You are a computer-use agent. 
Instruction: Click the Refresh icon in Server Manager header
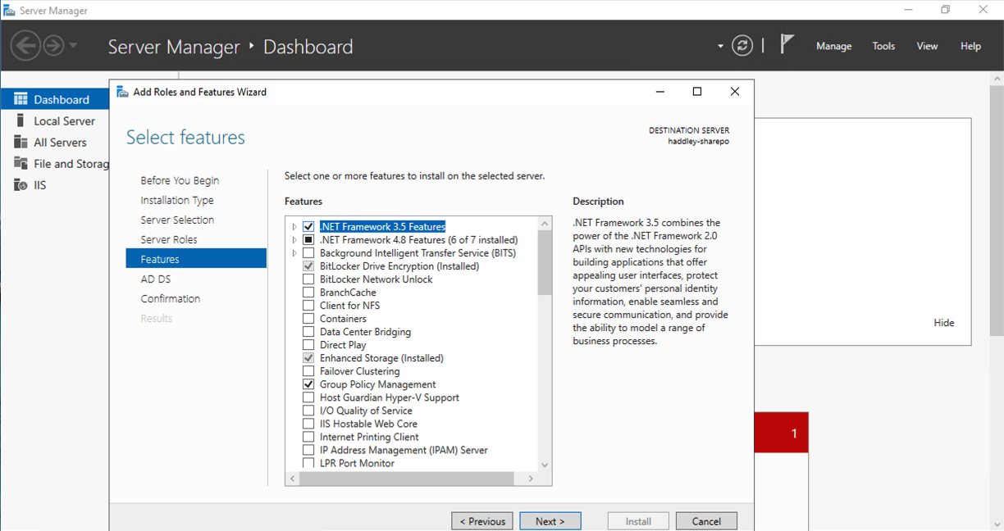(742, 46)
